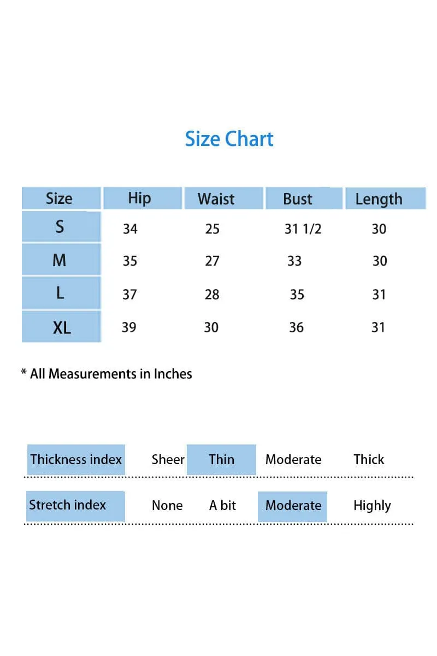Choose the XL size row label

[61, 327]
